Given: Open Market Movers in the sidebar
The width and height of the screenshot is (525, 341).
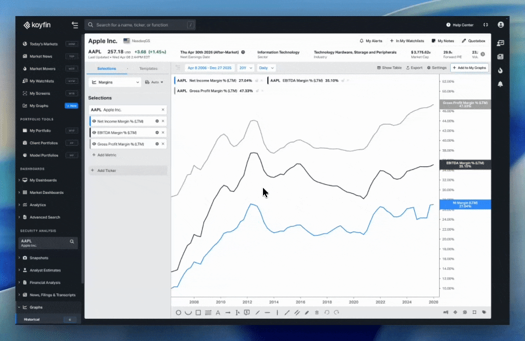Looking at the screenshot, I should 42,69.
